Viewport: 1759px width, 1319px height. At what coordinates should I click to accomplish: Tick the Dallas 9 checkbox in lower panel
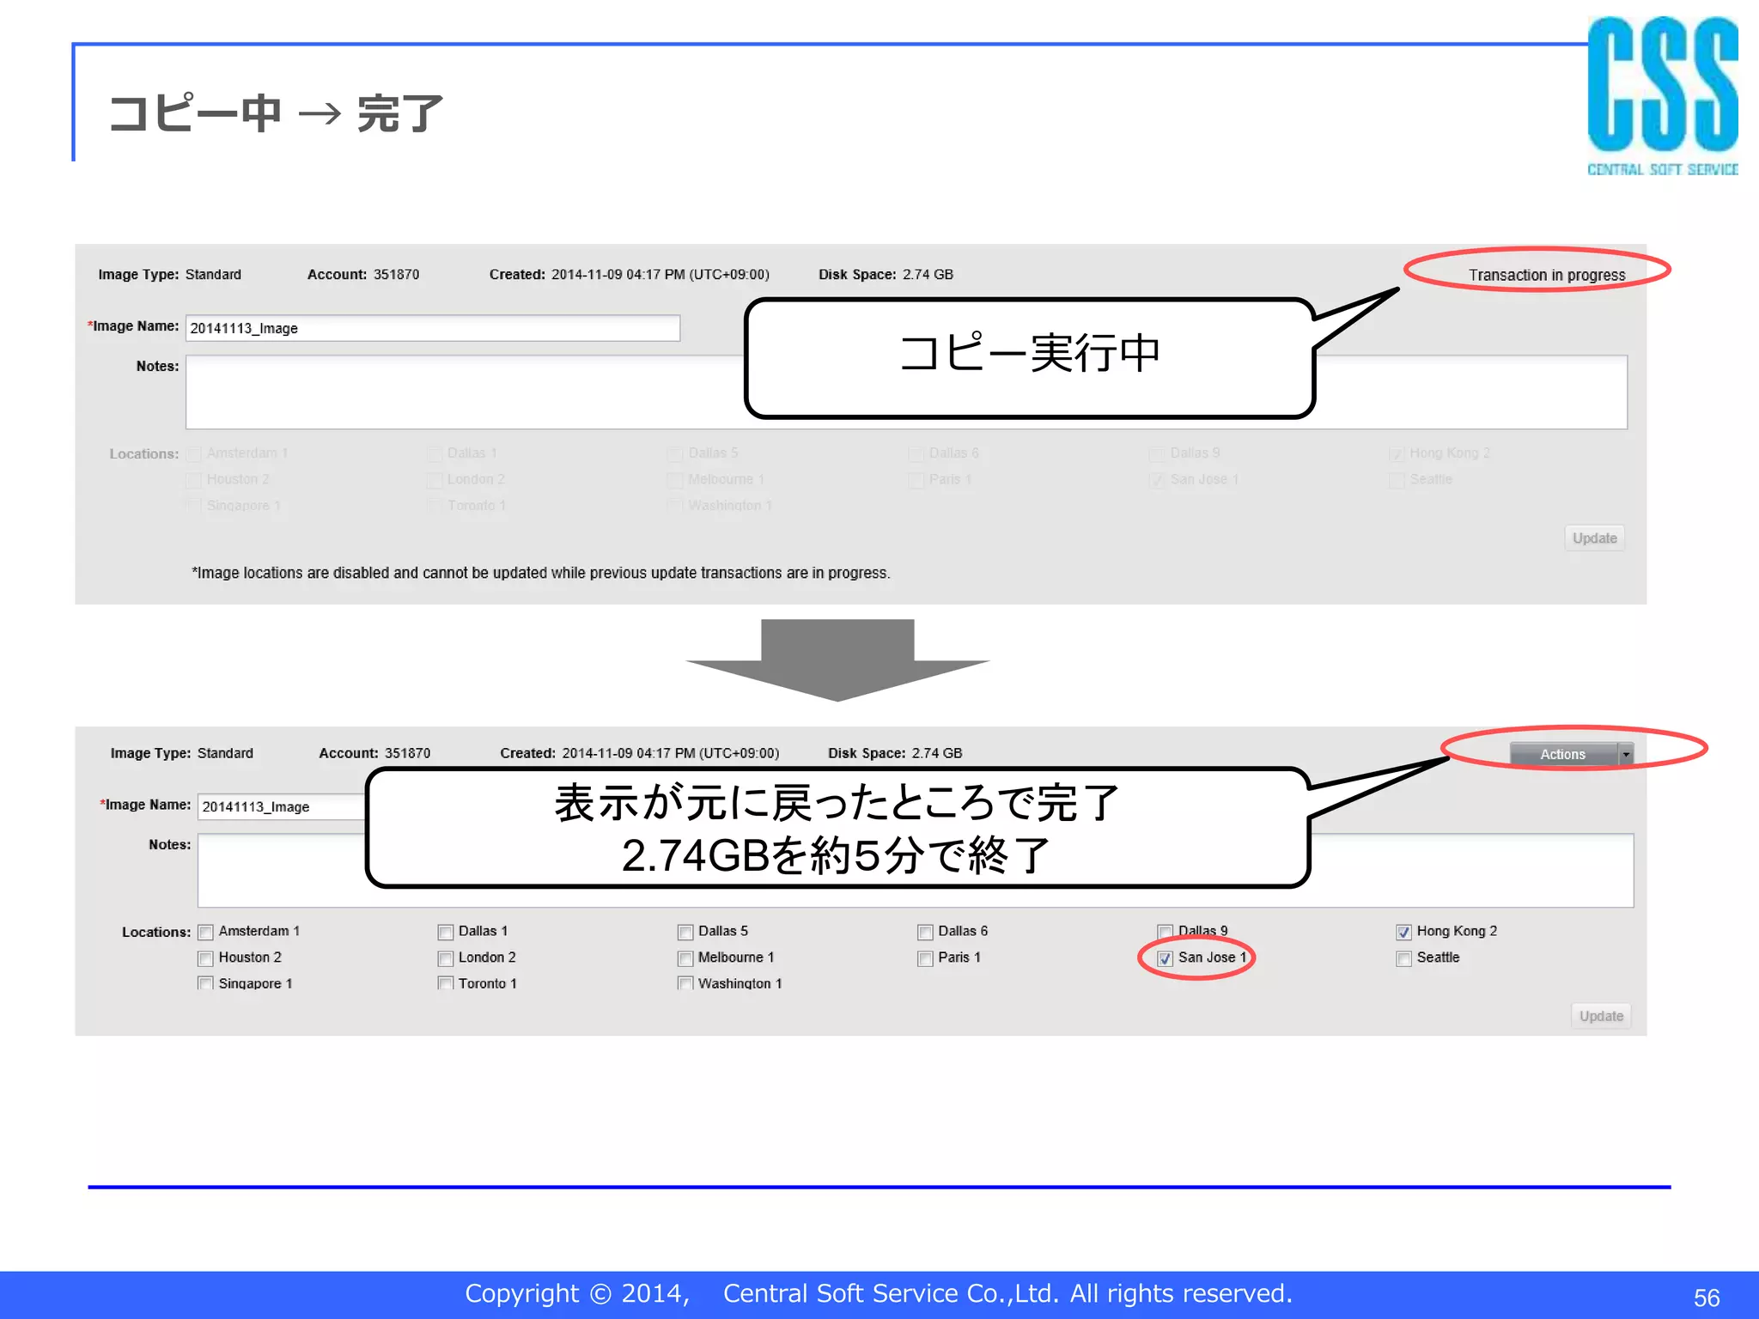tap(1166, 932)
